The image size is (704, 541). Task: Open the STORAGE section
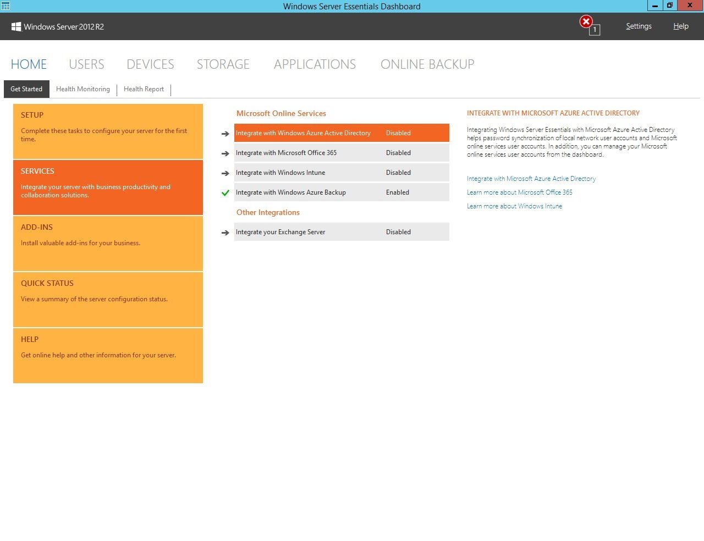(223, 64)
